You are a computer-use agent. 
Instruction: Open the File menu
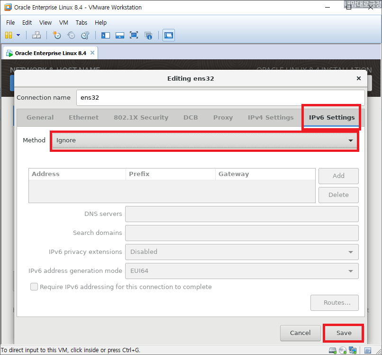[10, 22]
